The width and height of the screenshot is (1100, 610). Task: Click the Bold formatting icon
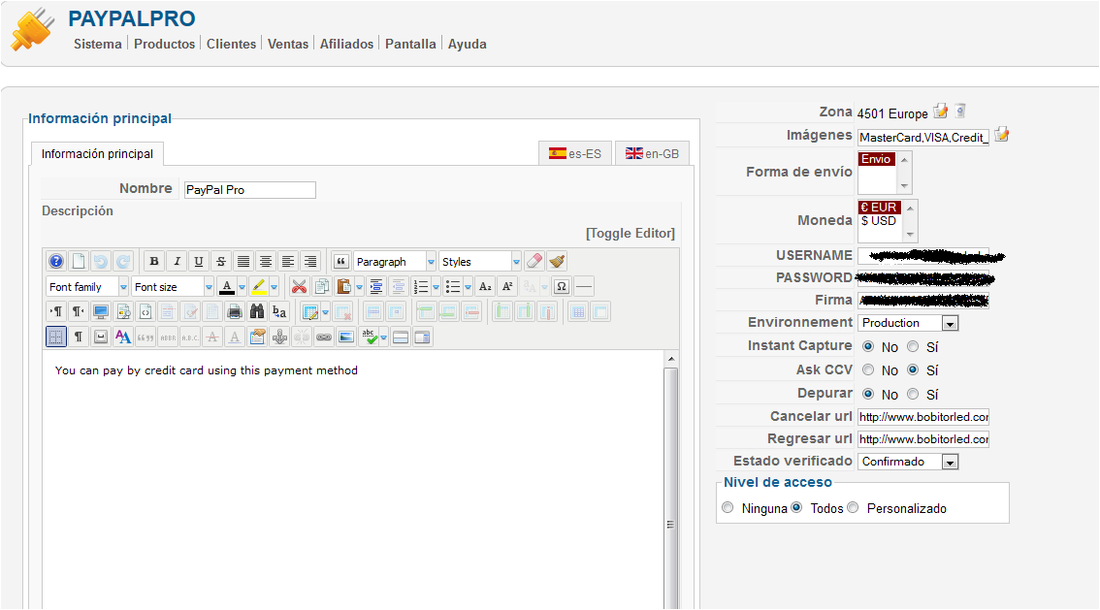coord(153,262)
